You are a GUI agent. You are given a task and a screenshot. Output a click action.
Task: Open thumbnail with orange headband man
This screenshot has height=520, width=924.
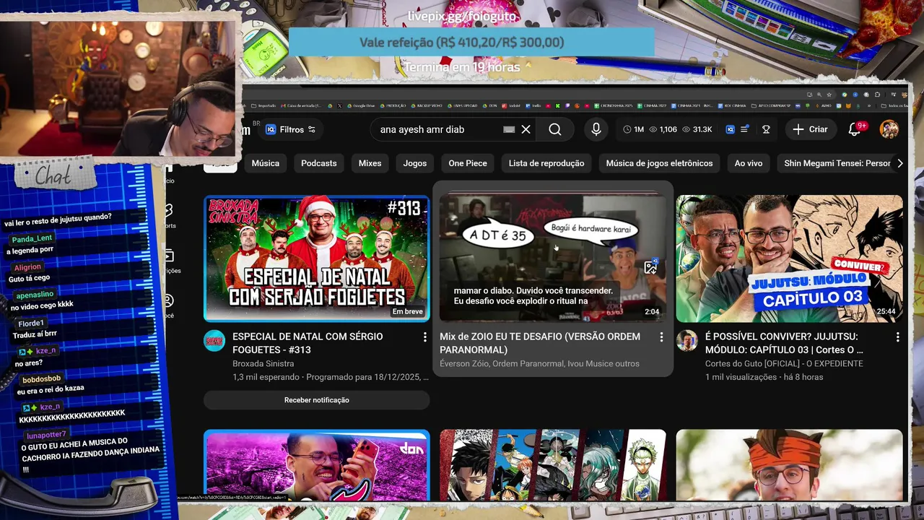[x=789, y=465]
